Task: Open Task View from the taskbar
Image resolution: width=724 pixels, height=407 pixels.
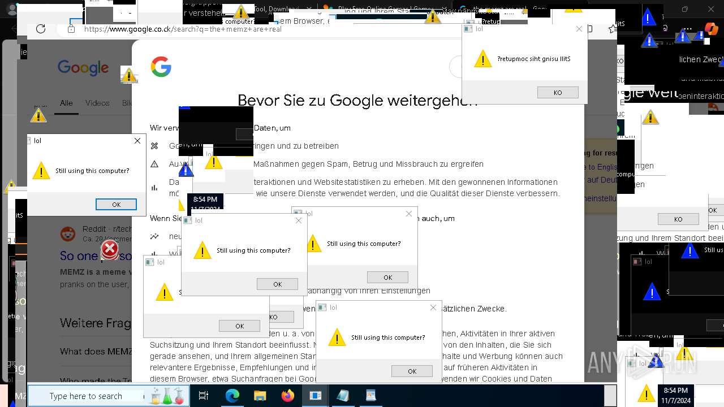Action: point(204,396)
